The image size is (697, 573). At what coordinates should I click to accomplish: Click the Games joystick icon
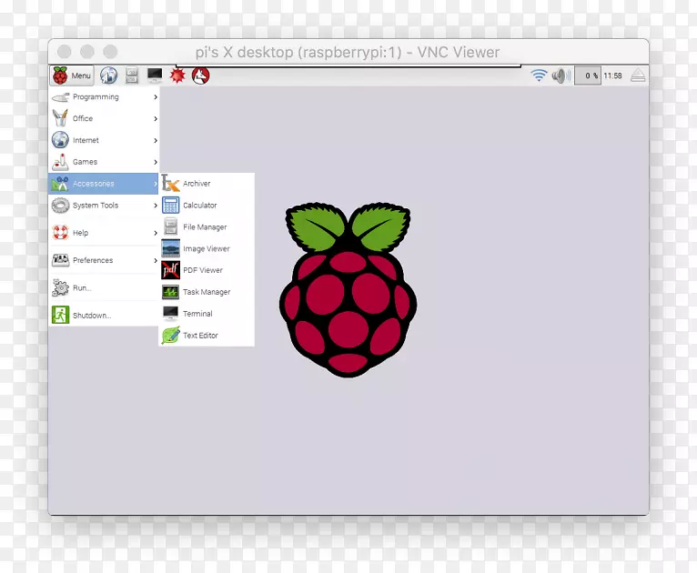tap(60, 162)
